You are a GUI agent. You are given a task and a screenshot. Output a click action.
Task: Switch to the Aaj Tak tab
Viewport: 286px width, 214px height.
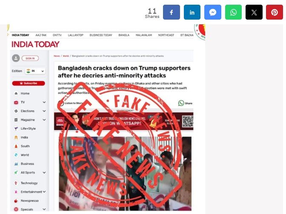click(41, 35)
